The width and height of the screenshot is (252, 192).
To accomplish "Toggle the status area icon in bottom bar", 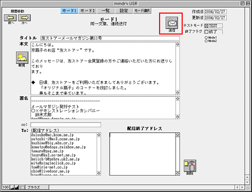I will pos(22,187).
